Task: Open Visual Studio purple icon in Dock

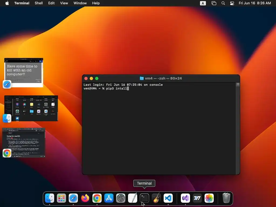Action: coord(185,198)
